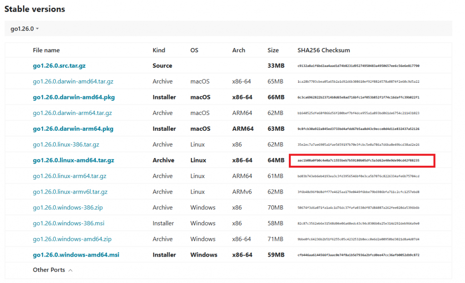The image size is (465, 283).
Task: Download go1.26.0.darwin-arm64.tar.gz archive
Action: [72, 113]
